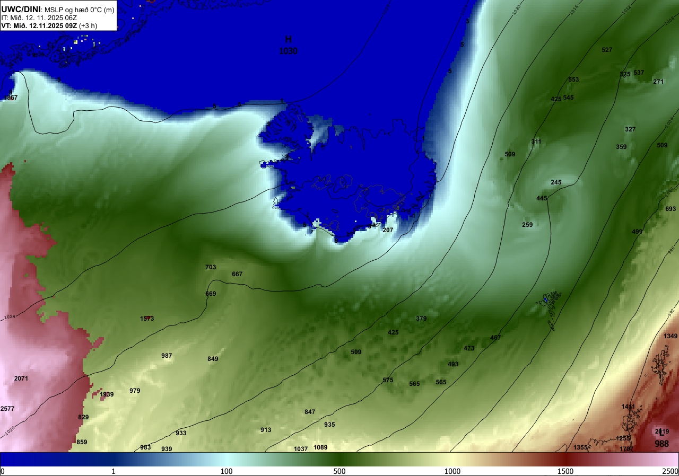Screen dimensions: 679x476
Task: Click the '545' height value
Action: 568,98
